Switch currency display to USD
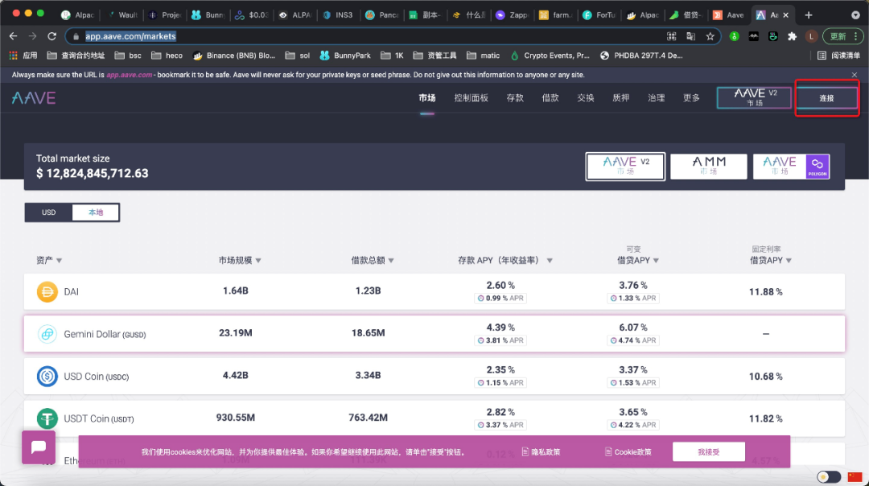869x486 pixels. (47, 212)
